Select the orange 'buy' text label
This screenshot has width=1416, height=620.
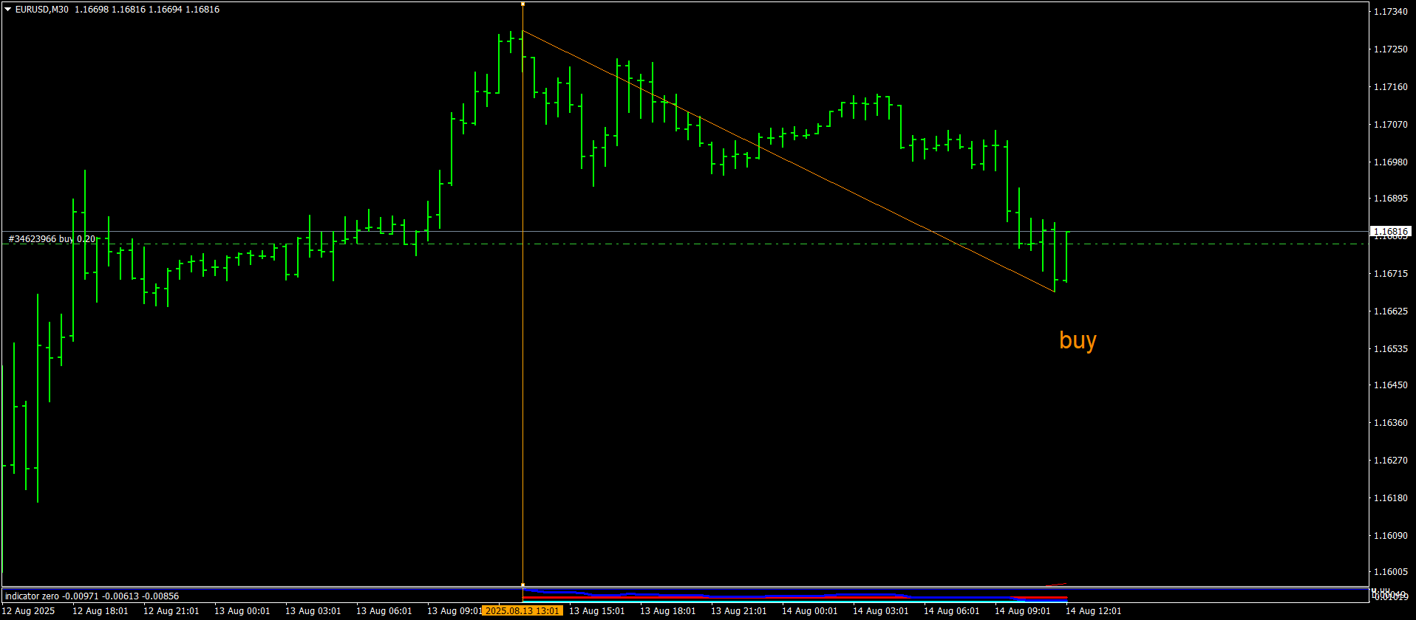1078,340
